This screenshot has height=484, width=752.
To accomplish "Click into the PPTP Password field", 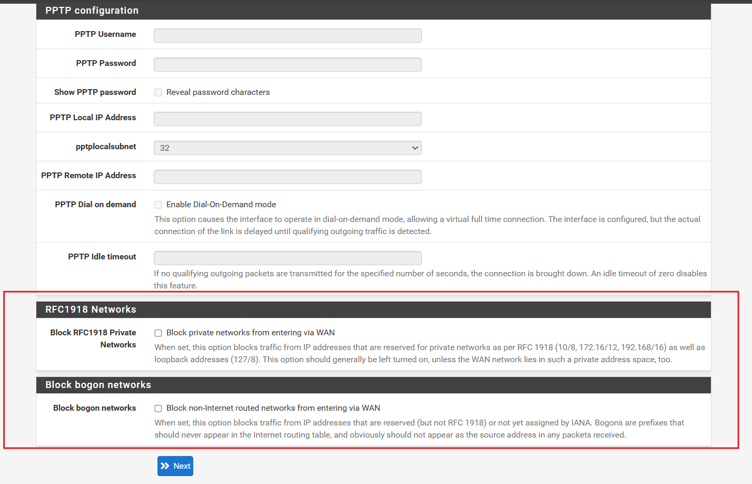I will 288,65.
